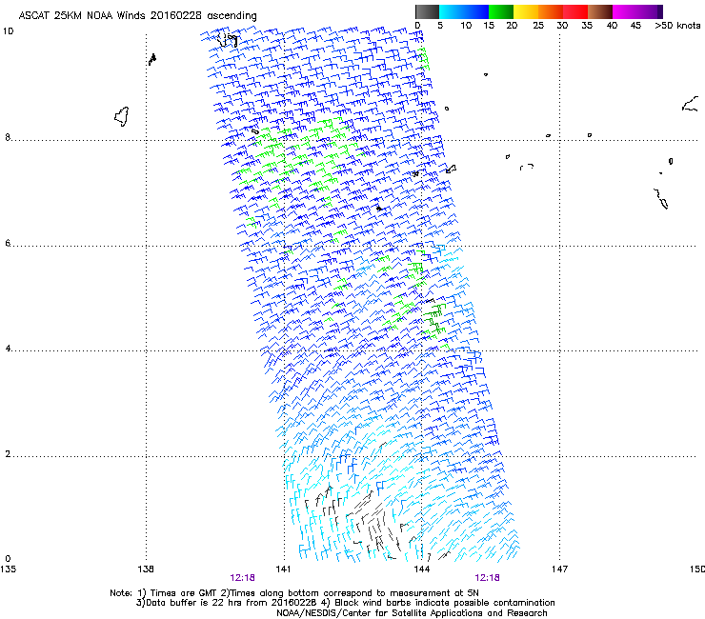Click the longitude axis label '135'

point(8,569)
